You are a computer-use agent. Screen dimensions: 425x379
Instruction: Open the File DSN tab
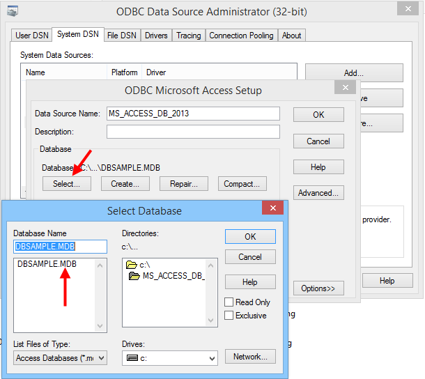(x=122, y=36)
